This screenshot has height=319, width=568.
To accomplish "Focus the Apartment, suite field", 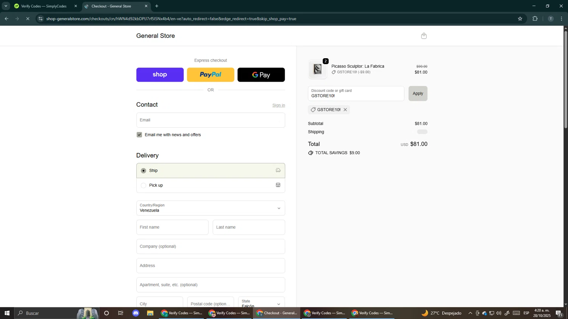I will coord(211,285).
